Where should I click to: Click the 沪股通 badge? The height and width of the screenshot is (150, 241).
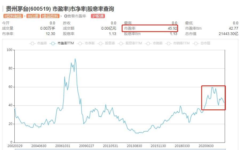click(x=98, y=16)
